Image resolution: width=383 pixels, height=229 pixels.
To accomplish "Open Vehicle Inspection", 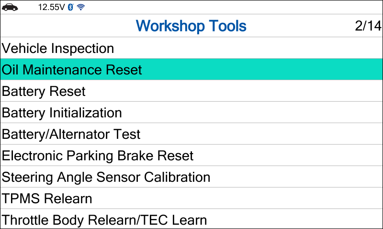I will (58, 48).
